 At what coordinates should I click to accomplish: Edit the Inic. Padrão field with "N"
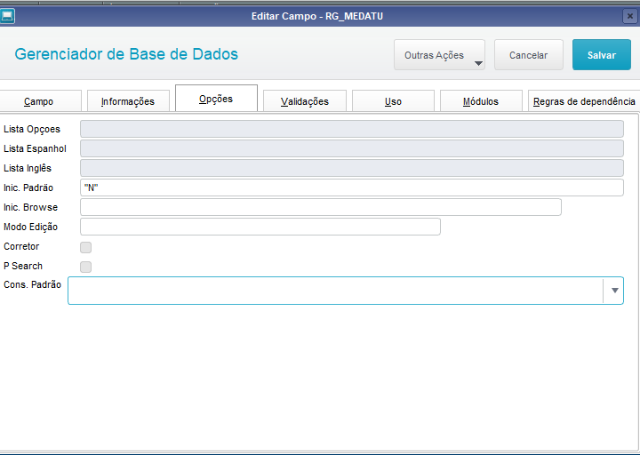pyautogui.click(x=352, y=188)
